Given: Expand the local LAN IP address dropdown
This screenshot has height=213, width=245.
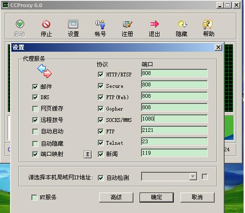Looking at the screenshot, I should pyautogui.click(x=193, y=176).
